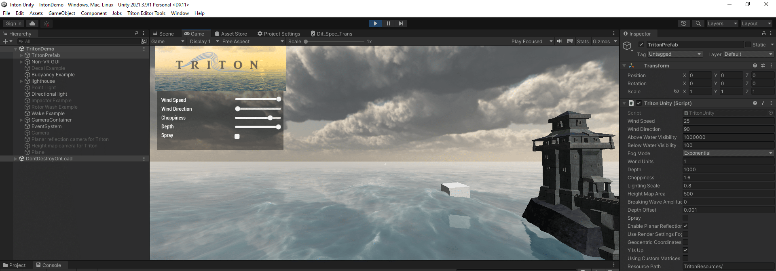Click the GameObject cube icon in Inspector
Viewport: 776px width, 271px height.
[627, 46]
